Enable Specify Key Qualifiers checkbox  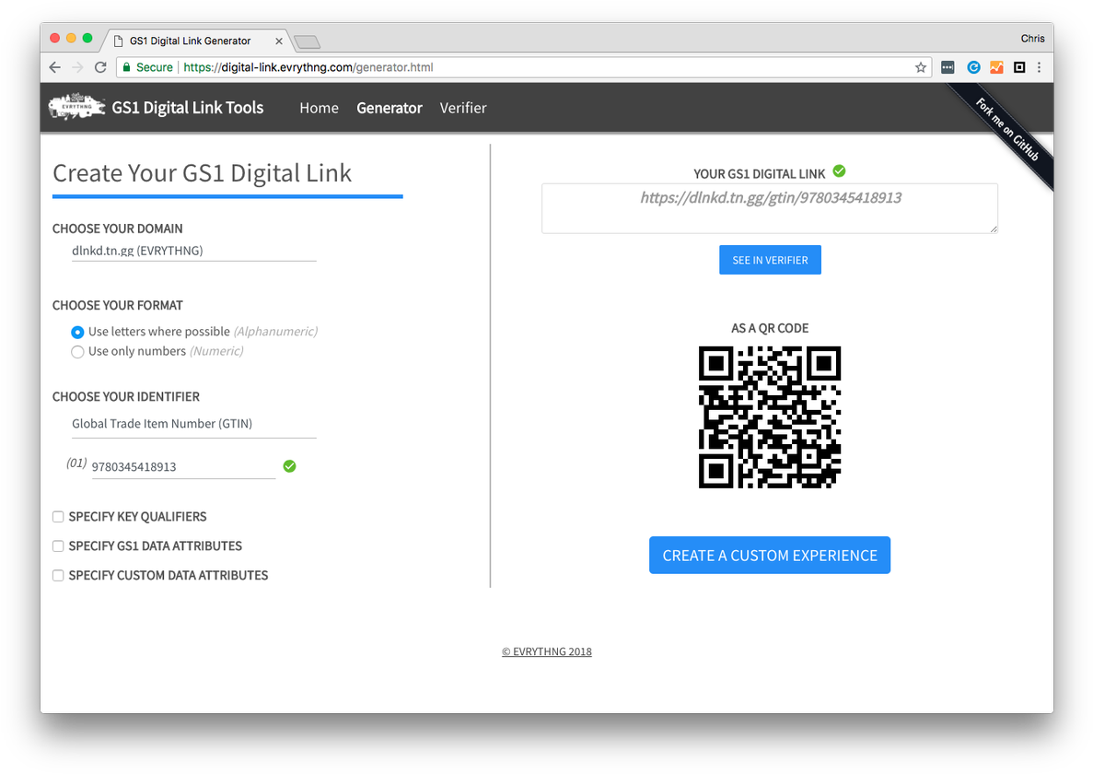pyautogui.click(x=58, y=517)
